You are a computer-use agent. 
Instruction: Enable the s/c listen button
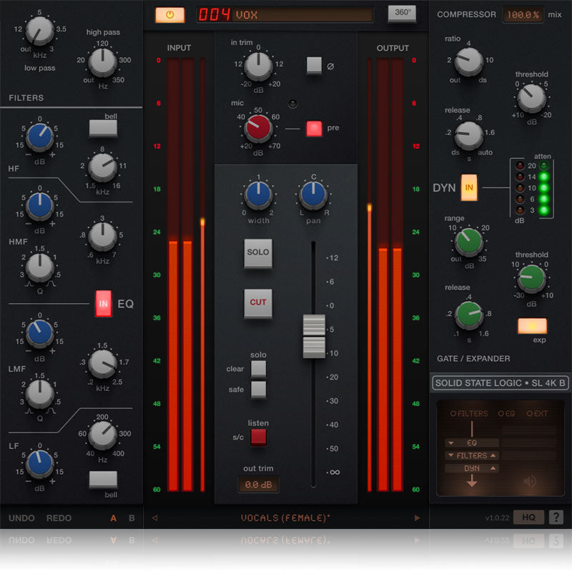point(258,437)
